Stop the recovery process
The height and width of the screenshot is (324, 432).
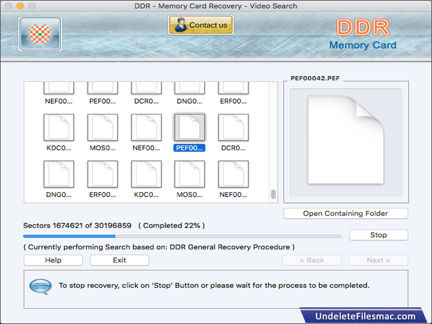point(378,235)
